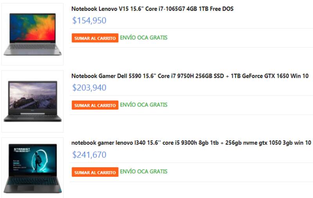This screenshot has height=198, width=313.
Task: Click the $203,940 price
Action: click(x=89, y=88)
